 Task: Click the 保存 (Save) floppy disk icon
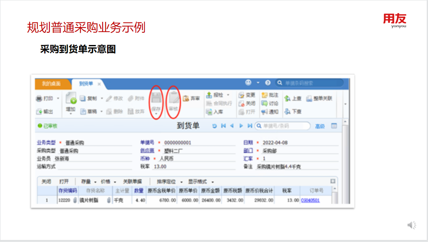156,98
